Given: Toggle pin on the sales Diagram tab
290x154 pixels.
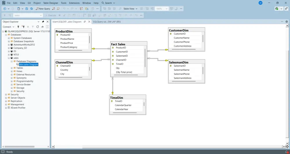Looking at the screenshot, I should [x=85, y=22].
